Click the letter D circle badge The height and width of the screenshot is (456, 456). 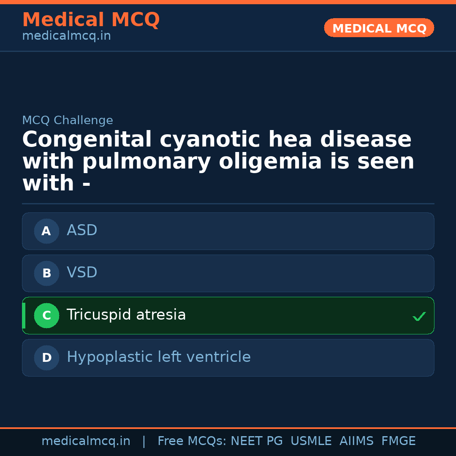[x=46, y=358]
